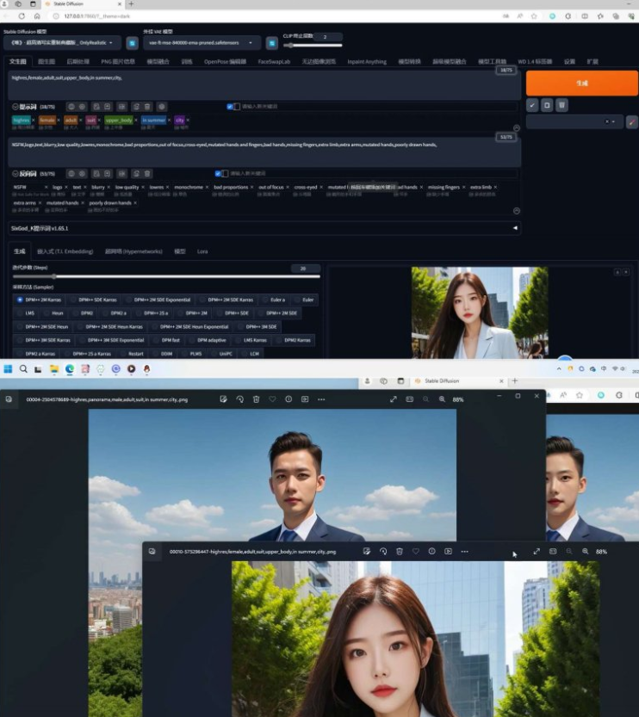The height and width of the screenshot is (717, 639).
Task: Zoom in on the female portrait viewer
Action: 585,552
